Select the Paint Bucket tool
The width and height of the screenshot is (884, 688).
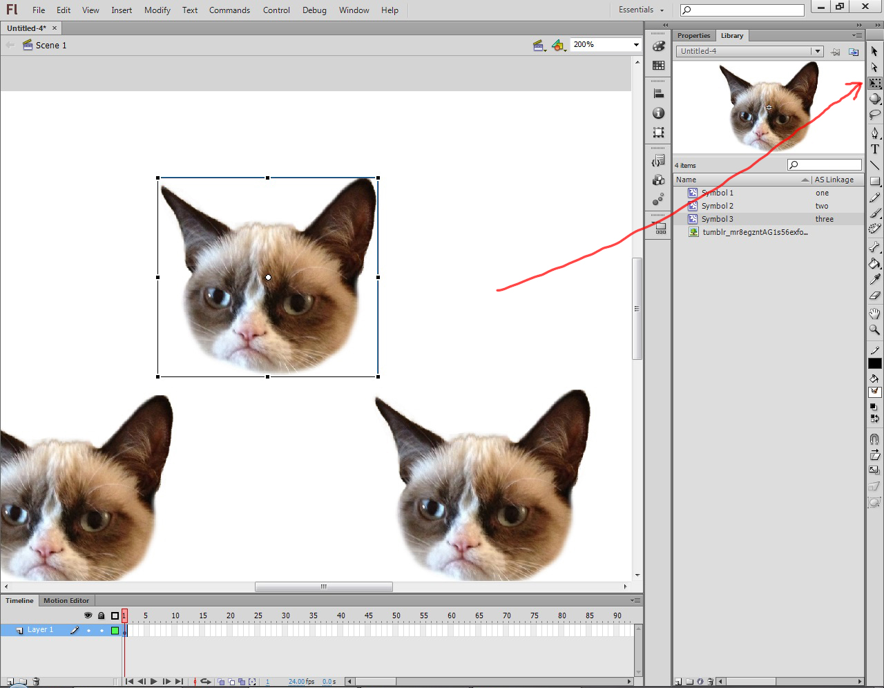tap(875, 263)
